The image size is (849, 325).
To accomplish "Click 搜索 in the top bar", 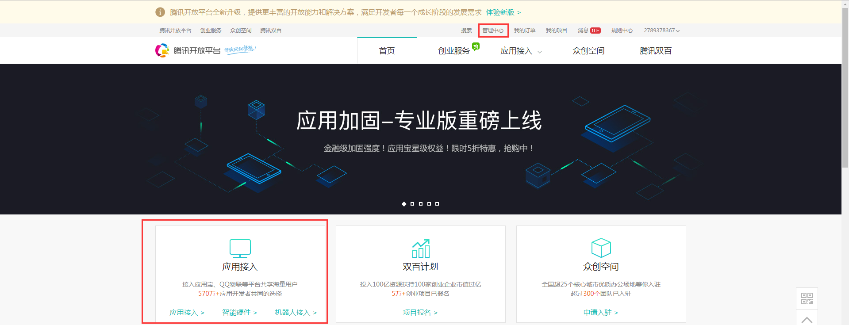I will [466, 31].
